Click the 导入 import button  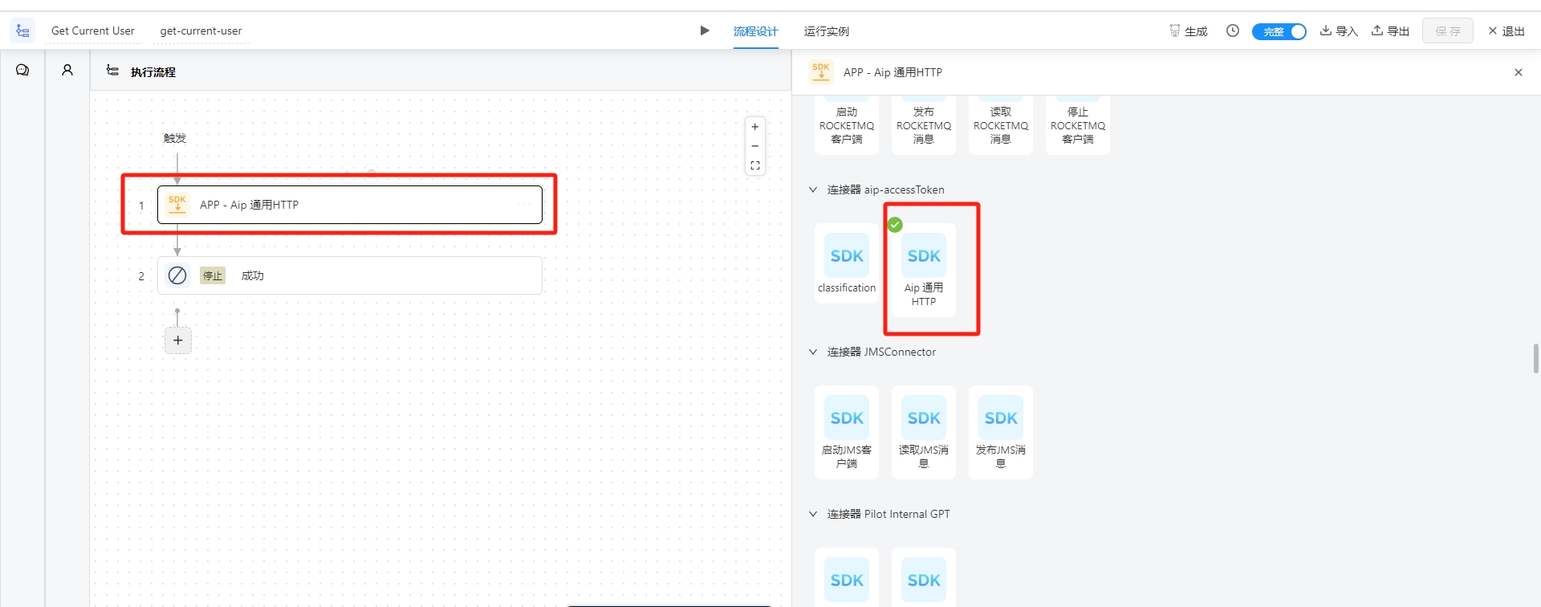pos(1339,31)
